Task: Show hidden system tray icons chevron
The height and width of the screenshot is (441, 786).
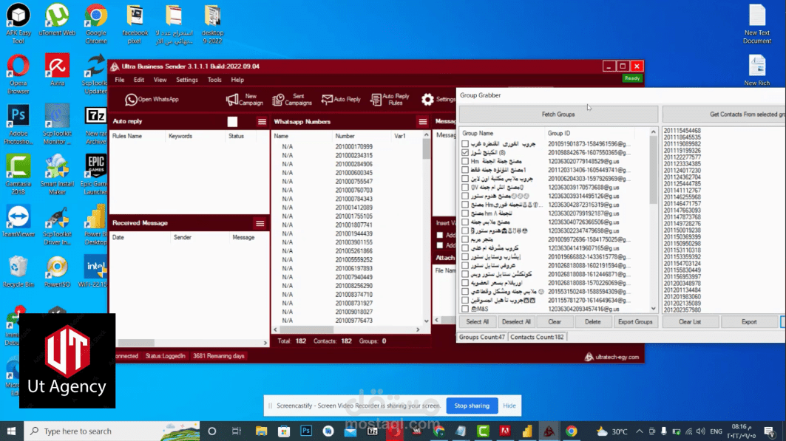Action: [x=639, y=431]
